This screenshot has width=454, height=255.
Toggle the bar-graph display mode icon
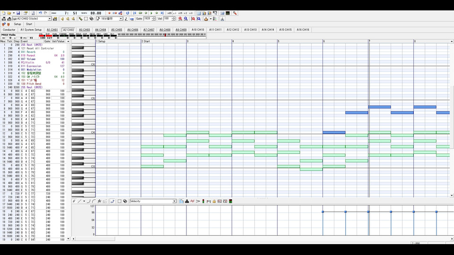point(182,201)
